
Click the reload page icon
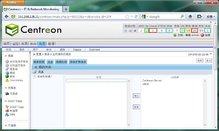pos(136,17)
